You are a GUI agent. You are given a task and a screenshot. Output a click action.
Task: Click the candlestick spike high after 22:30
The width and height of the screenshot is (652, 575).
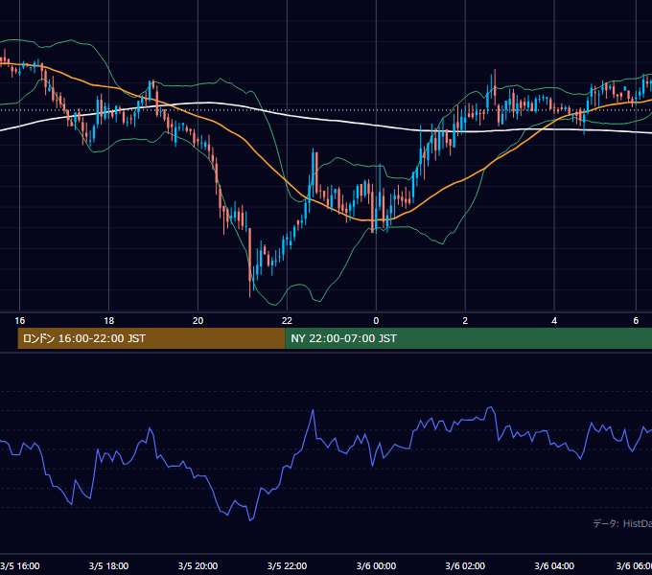coord(313,150)
